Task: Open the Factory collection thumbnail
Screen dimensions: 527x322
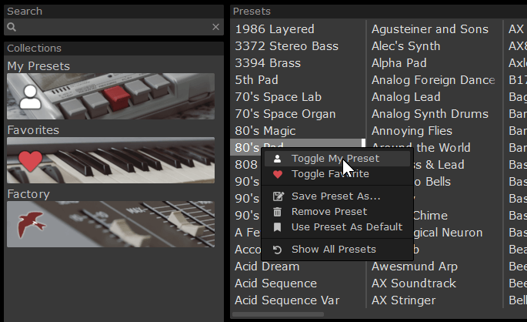Action: coord(111,224)
